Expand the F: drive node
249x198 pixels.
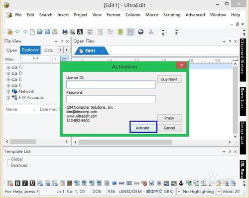[8, 86]
